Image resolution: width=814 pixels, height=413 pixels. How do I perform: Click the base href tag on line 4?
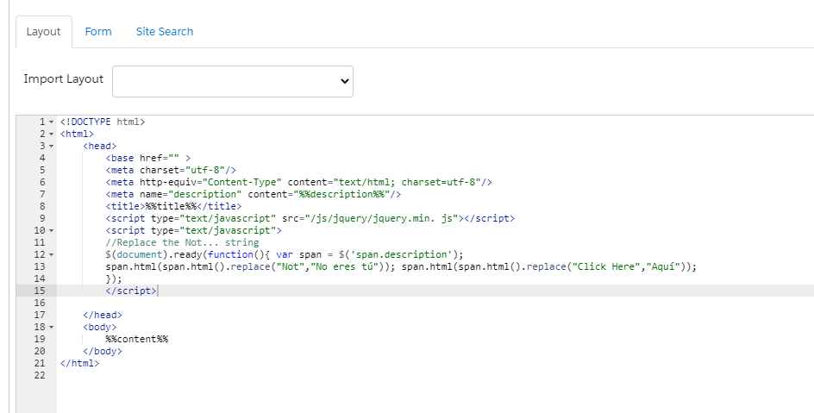[x=148, y=159]
